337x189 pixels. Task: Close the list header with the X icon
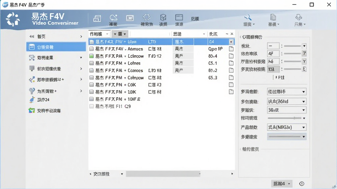(x=232, y=34)
